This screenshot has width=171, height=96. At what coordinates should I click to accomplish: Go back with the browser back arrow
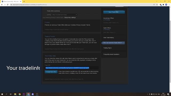pos(2,5)
